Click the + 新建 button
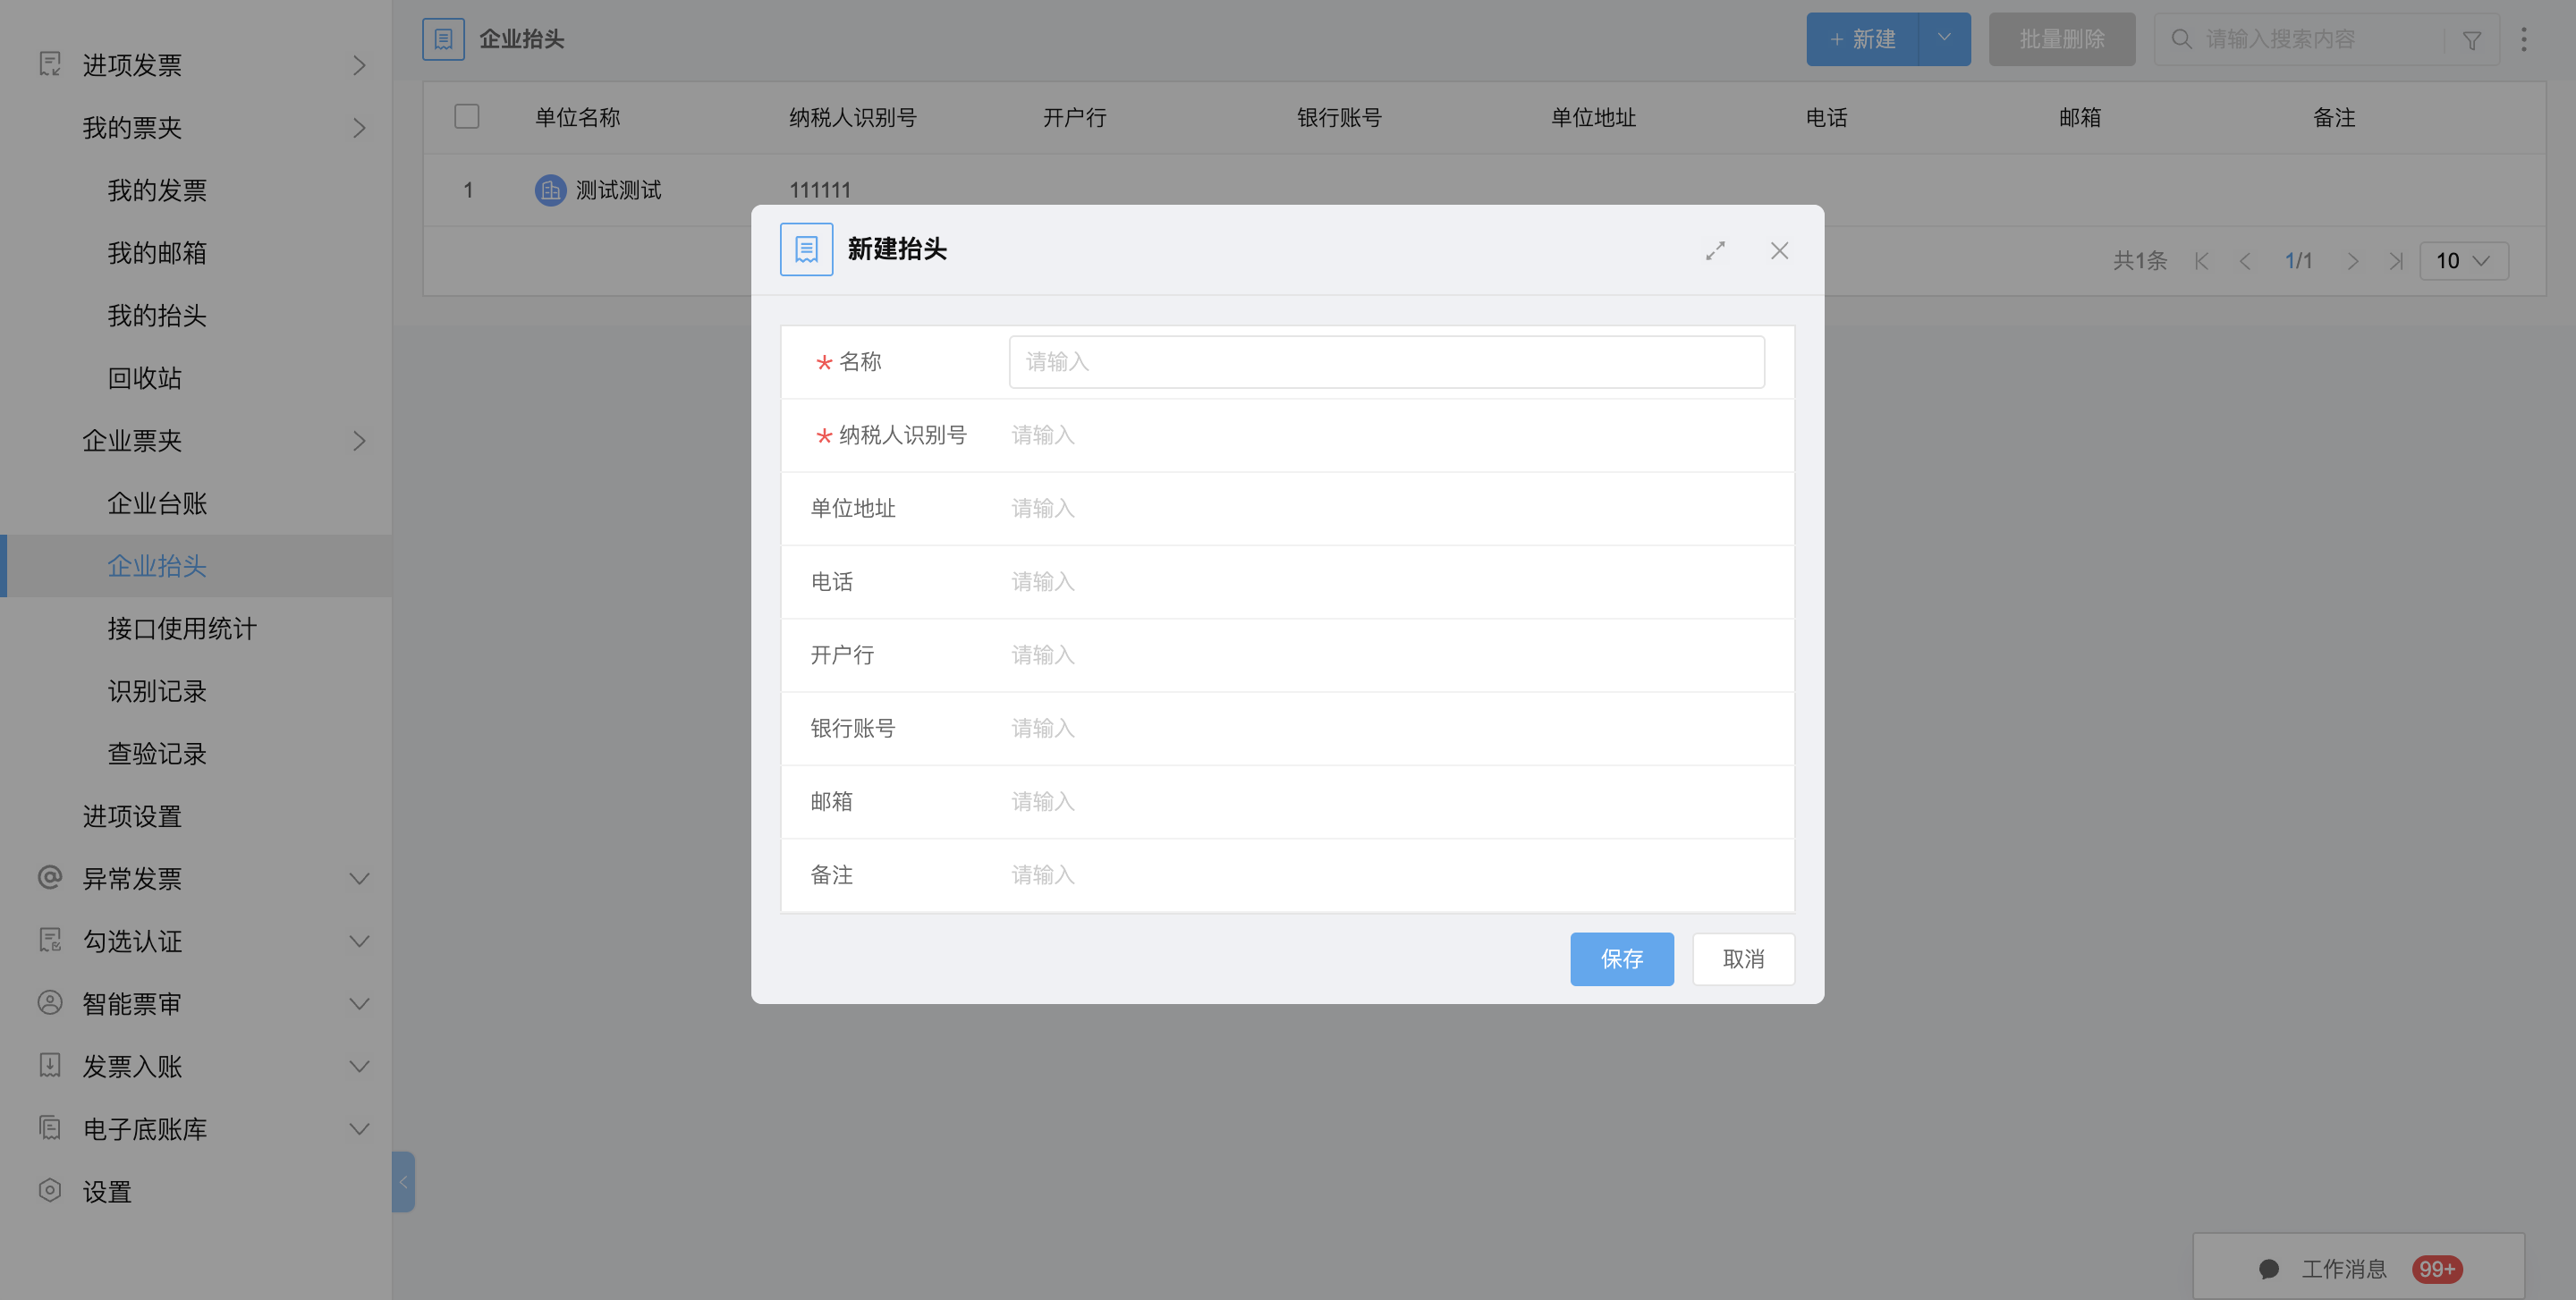The width and height of the screenshot is (2576, 1300). click(1862, 39)
